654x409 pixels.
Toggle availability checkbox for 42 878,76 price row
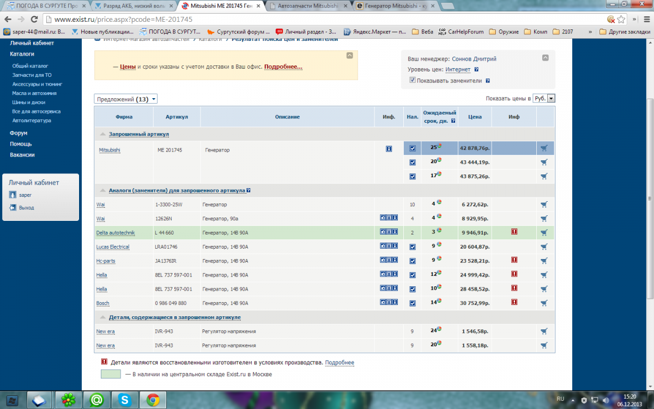(413, 148)
